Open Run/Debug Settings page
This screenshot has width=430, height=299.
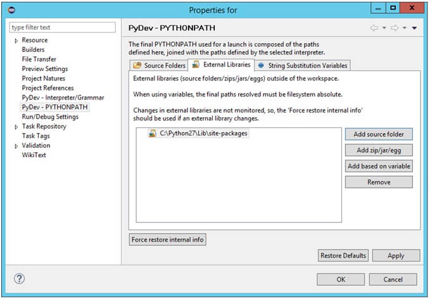click(x=50, y=117)
